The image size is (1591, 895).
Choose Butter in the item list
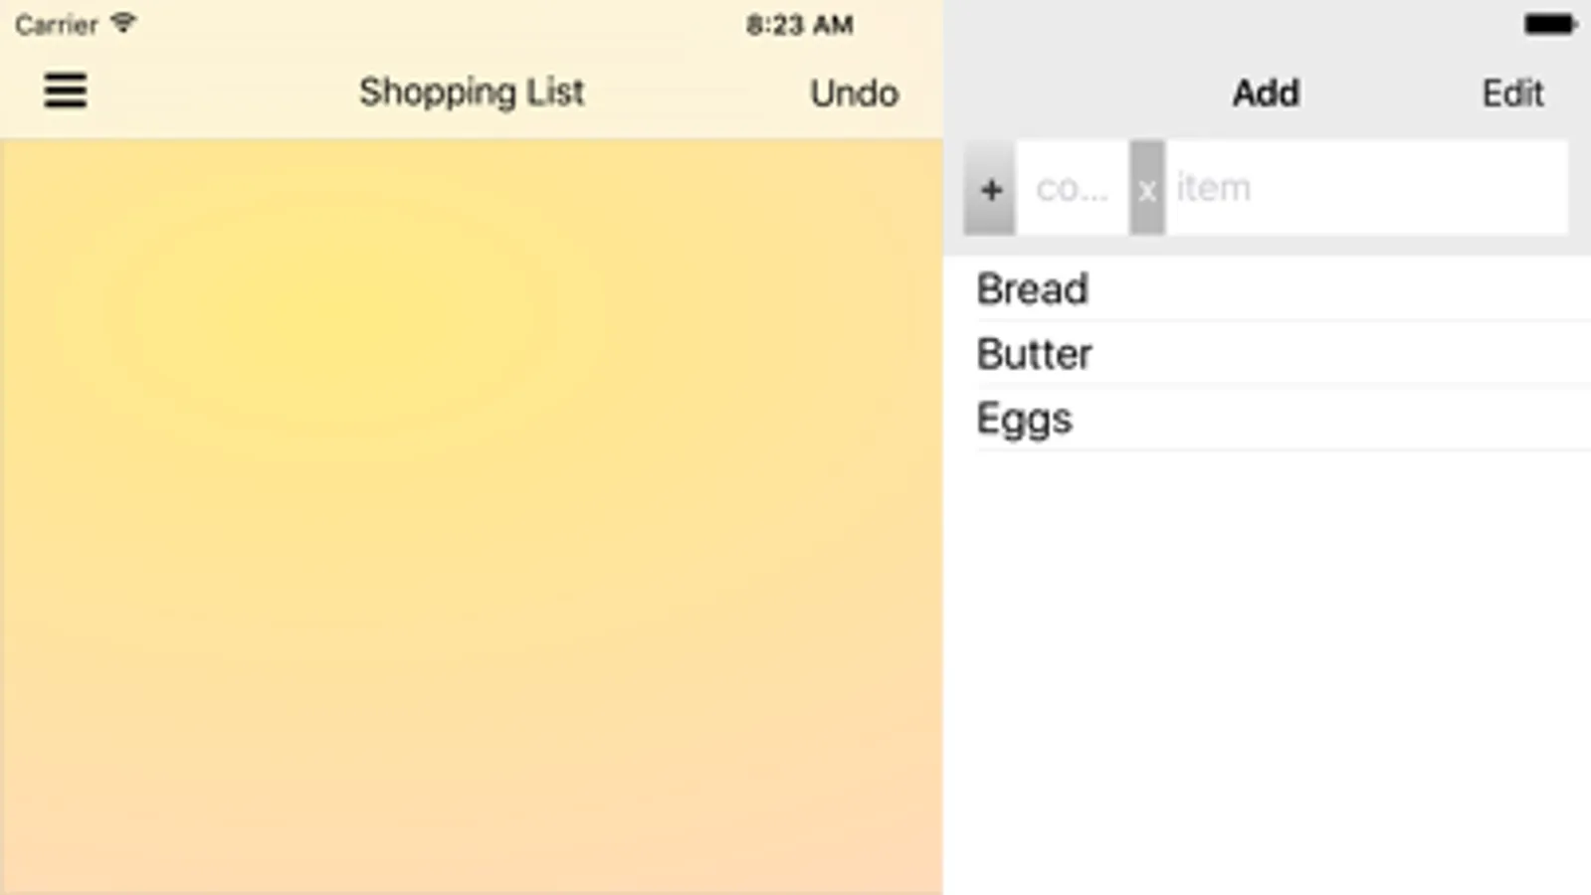pos(1035,354)
